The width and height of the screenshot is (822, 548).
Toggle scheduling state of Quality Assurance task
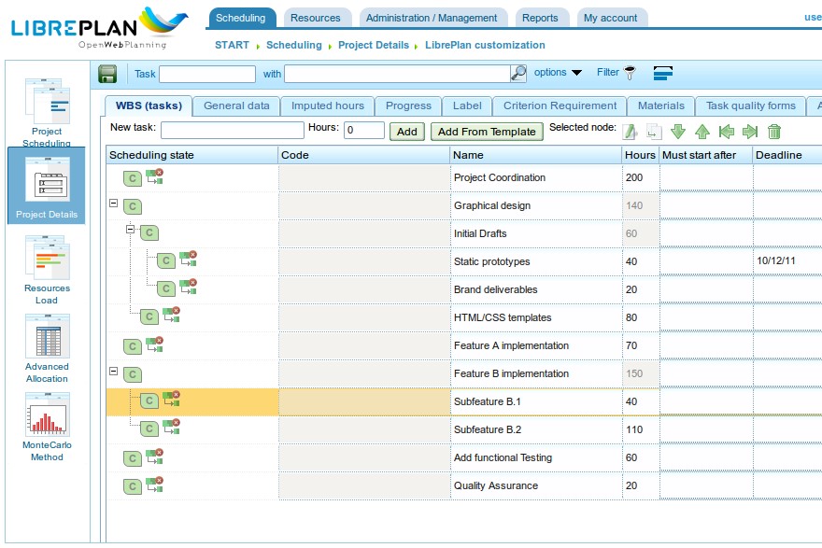point(133,486)
